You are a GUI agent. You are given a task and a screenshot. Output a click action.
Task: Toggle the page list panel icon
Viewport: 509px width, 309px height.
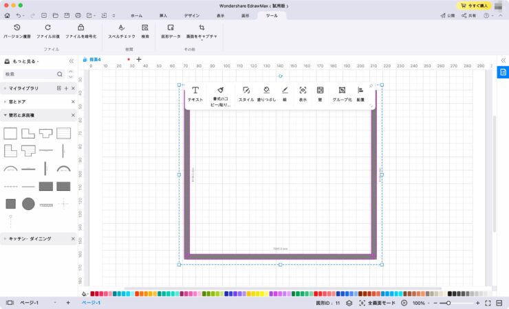[x=10, y=303]
